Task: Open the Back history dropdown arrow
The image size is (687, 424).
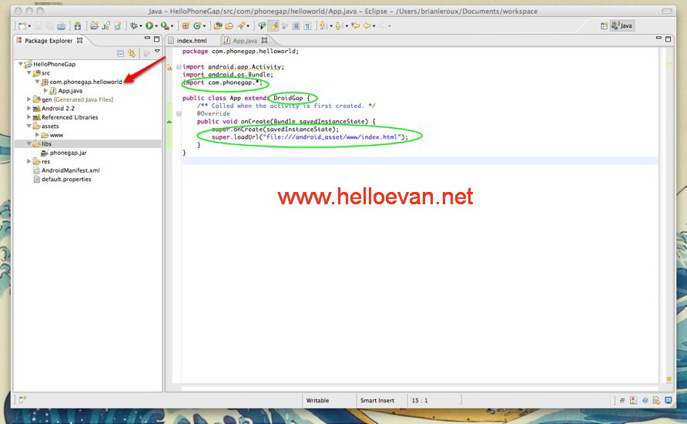Action: [374, 26]
